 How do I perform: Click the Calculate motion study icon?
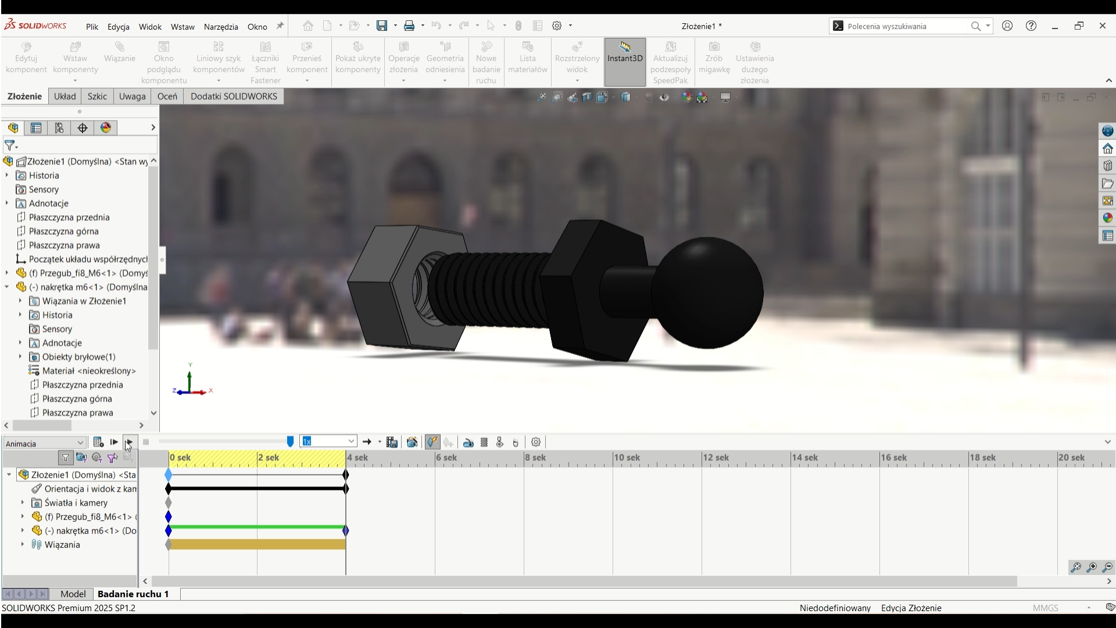(x=98, y=443)
